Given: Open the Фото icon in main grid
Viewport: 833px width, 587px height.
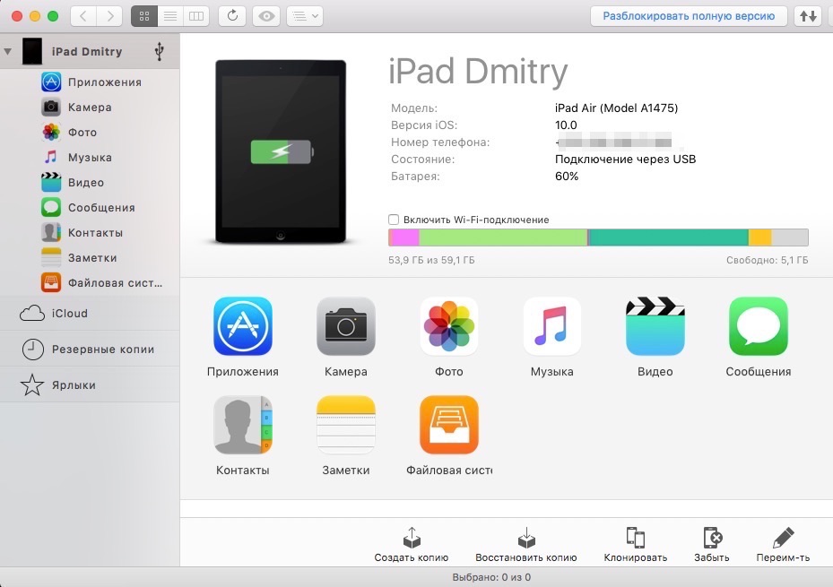Looking at the screenshot, I should (449, 327).
